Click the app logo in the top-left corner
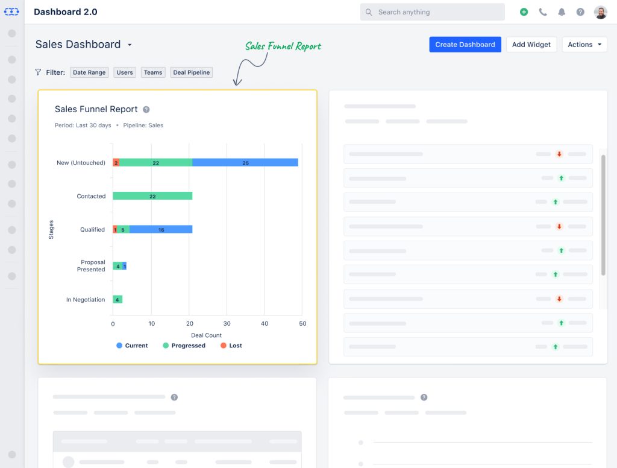 (x=11, y=11)
